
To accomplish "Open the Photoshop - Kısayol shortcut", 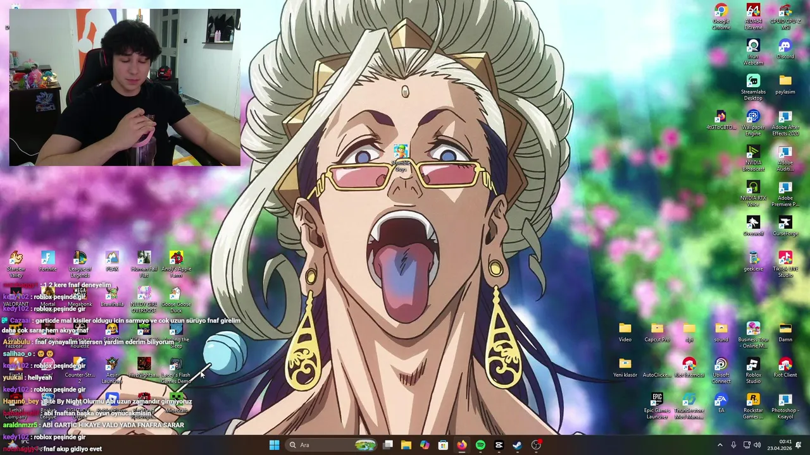I will click(x=785, y=406).
